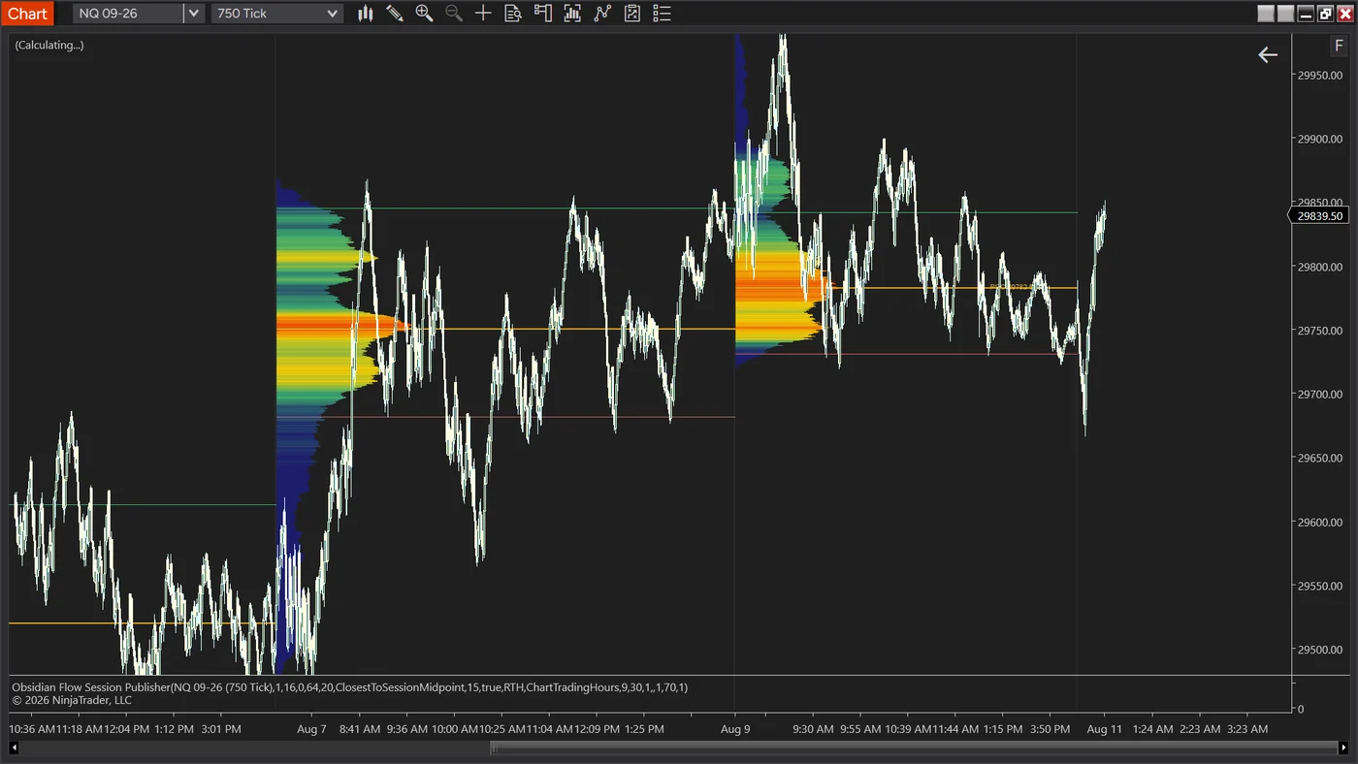Image resolution: width=1358 pixels, height=764 pixels.
Task: Open the Strategies line-graph icon
Action: [x=602, y=14]
